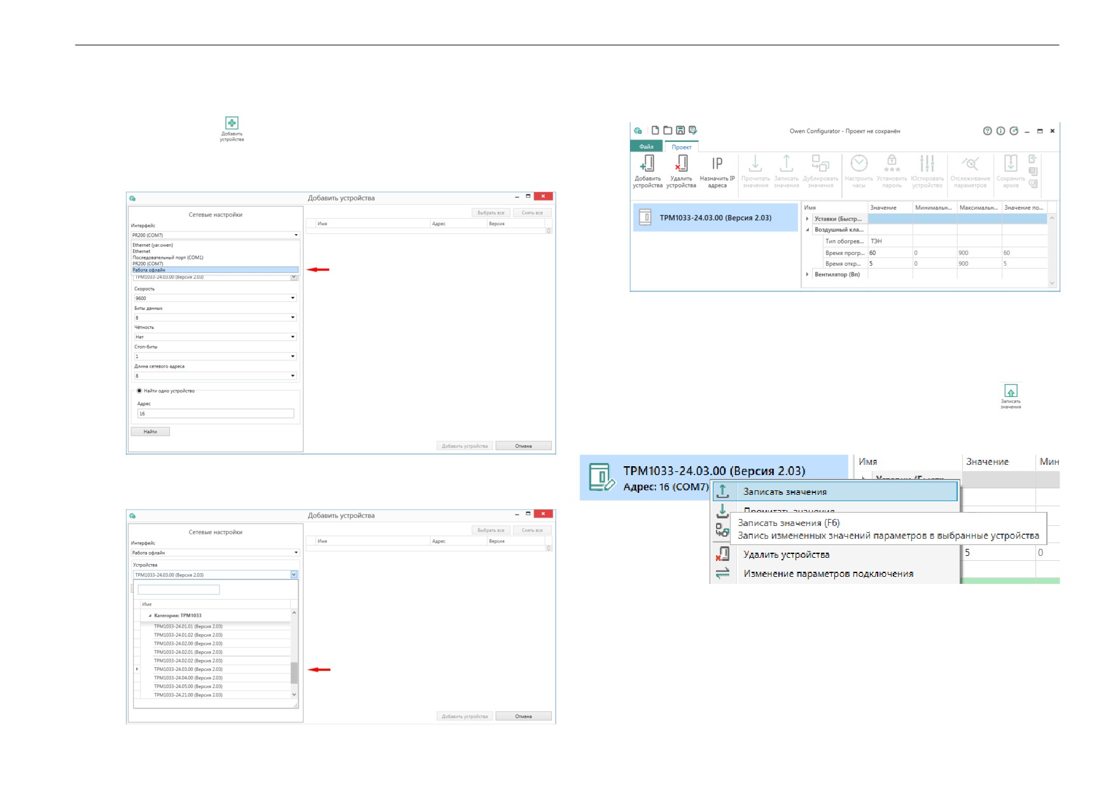This screenshot has height=788, width=1115.
Task: Click the Owen Configurator logo in main window
Action: pos(638,131)
